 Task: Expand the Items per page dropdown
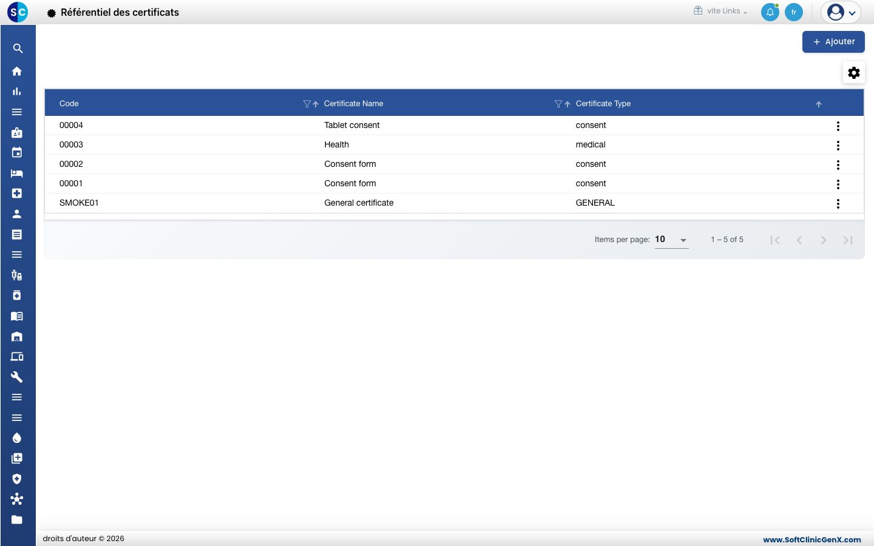[x=671, y=240]
